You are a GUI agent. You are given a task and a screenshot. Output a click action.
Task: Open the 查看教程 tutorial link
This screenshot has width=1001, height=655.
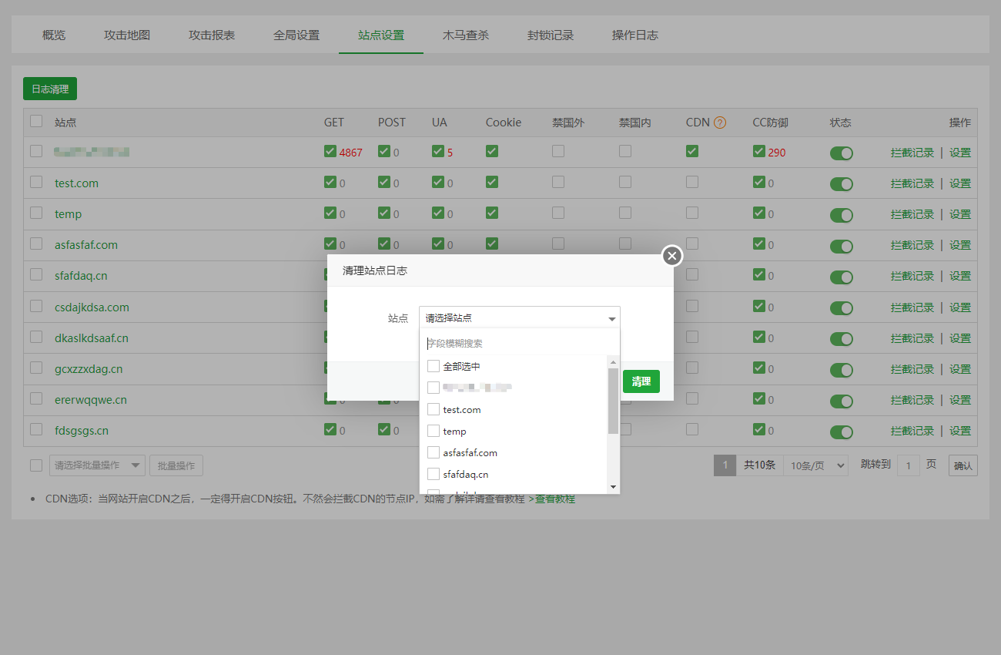pyautogui.click(x=554, y=499)
